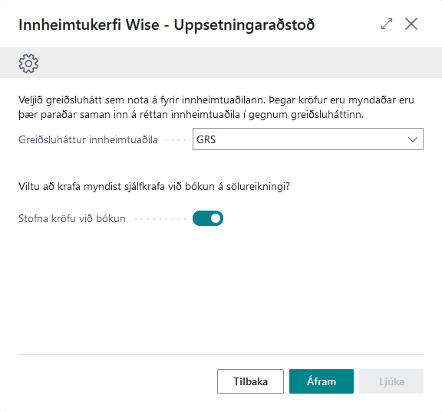Click the GRS value text in combo box
Screen dimensions: 442x412
pyautogui.click(x=206, y=139)
